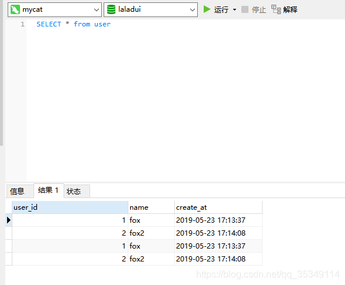Image resolution: width=345 pixels, height=285 pixels.
Task: Click the Explain (解释) query icon
Action: (x=276, y=9)
